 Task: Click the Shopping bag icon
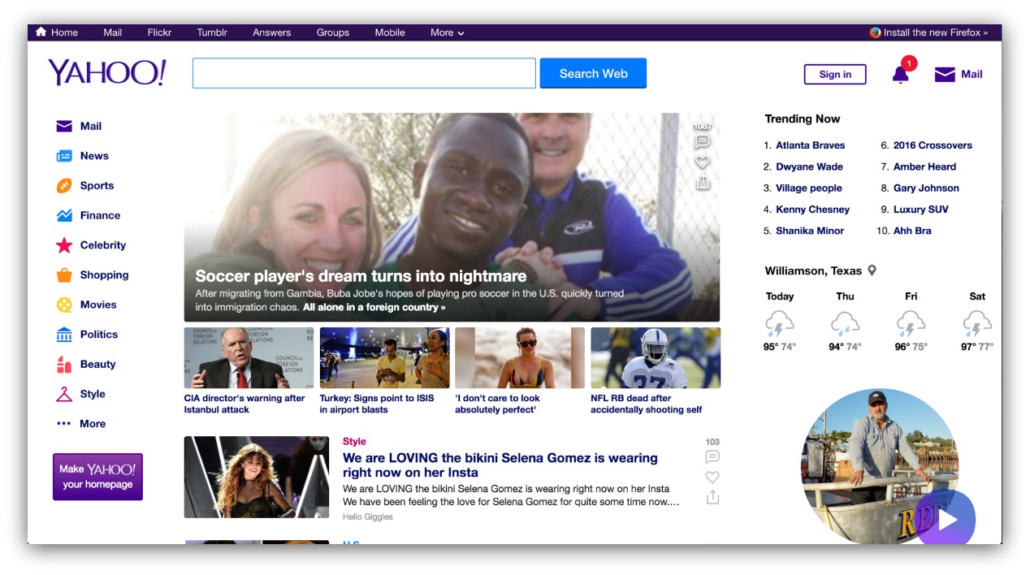(64, 275)
